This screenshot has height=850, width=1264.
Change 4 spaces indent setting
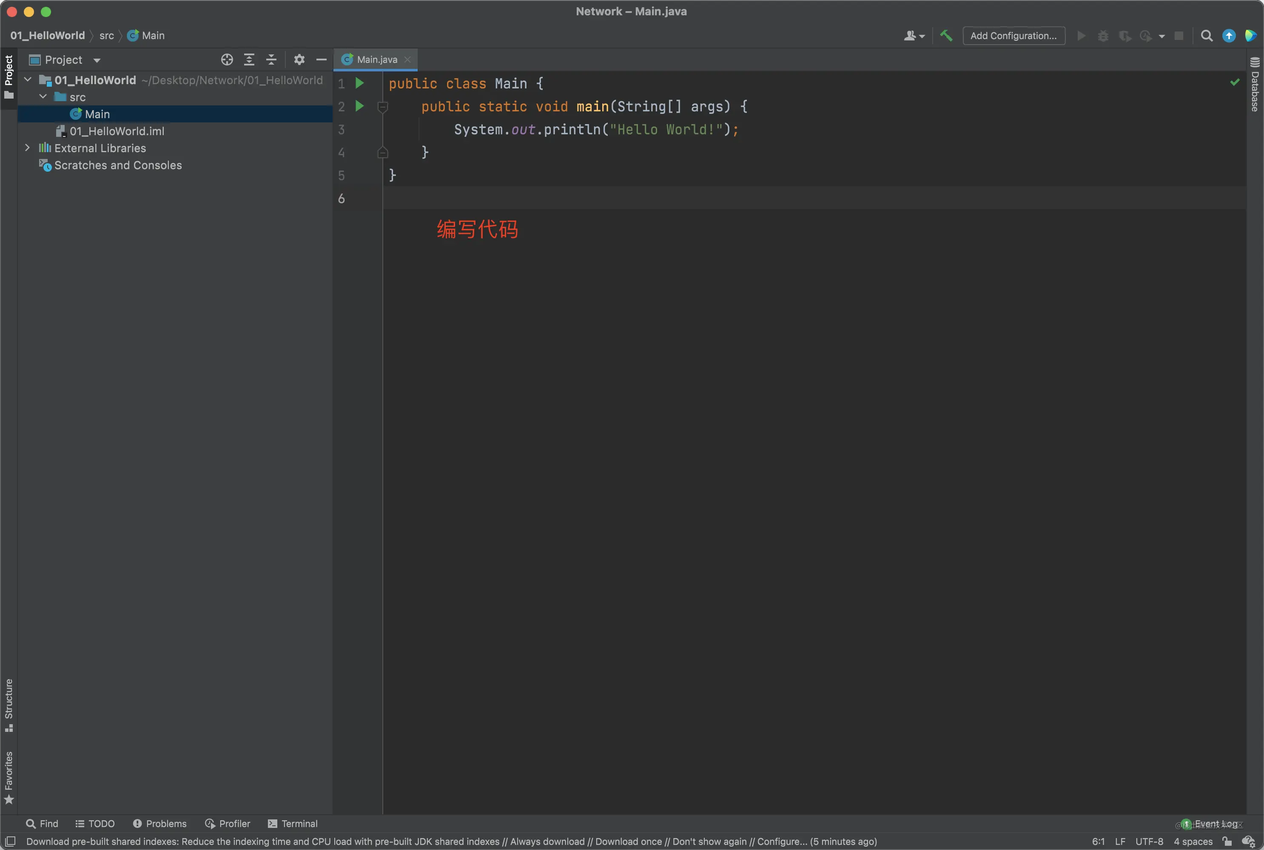click(x=1193, y=841)
